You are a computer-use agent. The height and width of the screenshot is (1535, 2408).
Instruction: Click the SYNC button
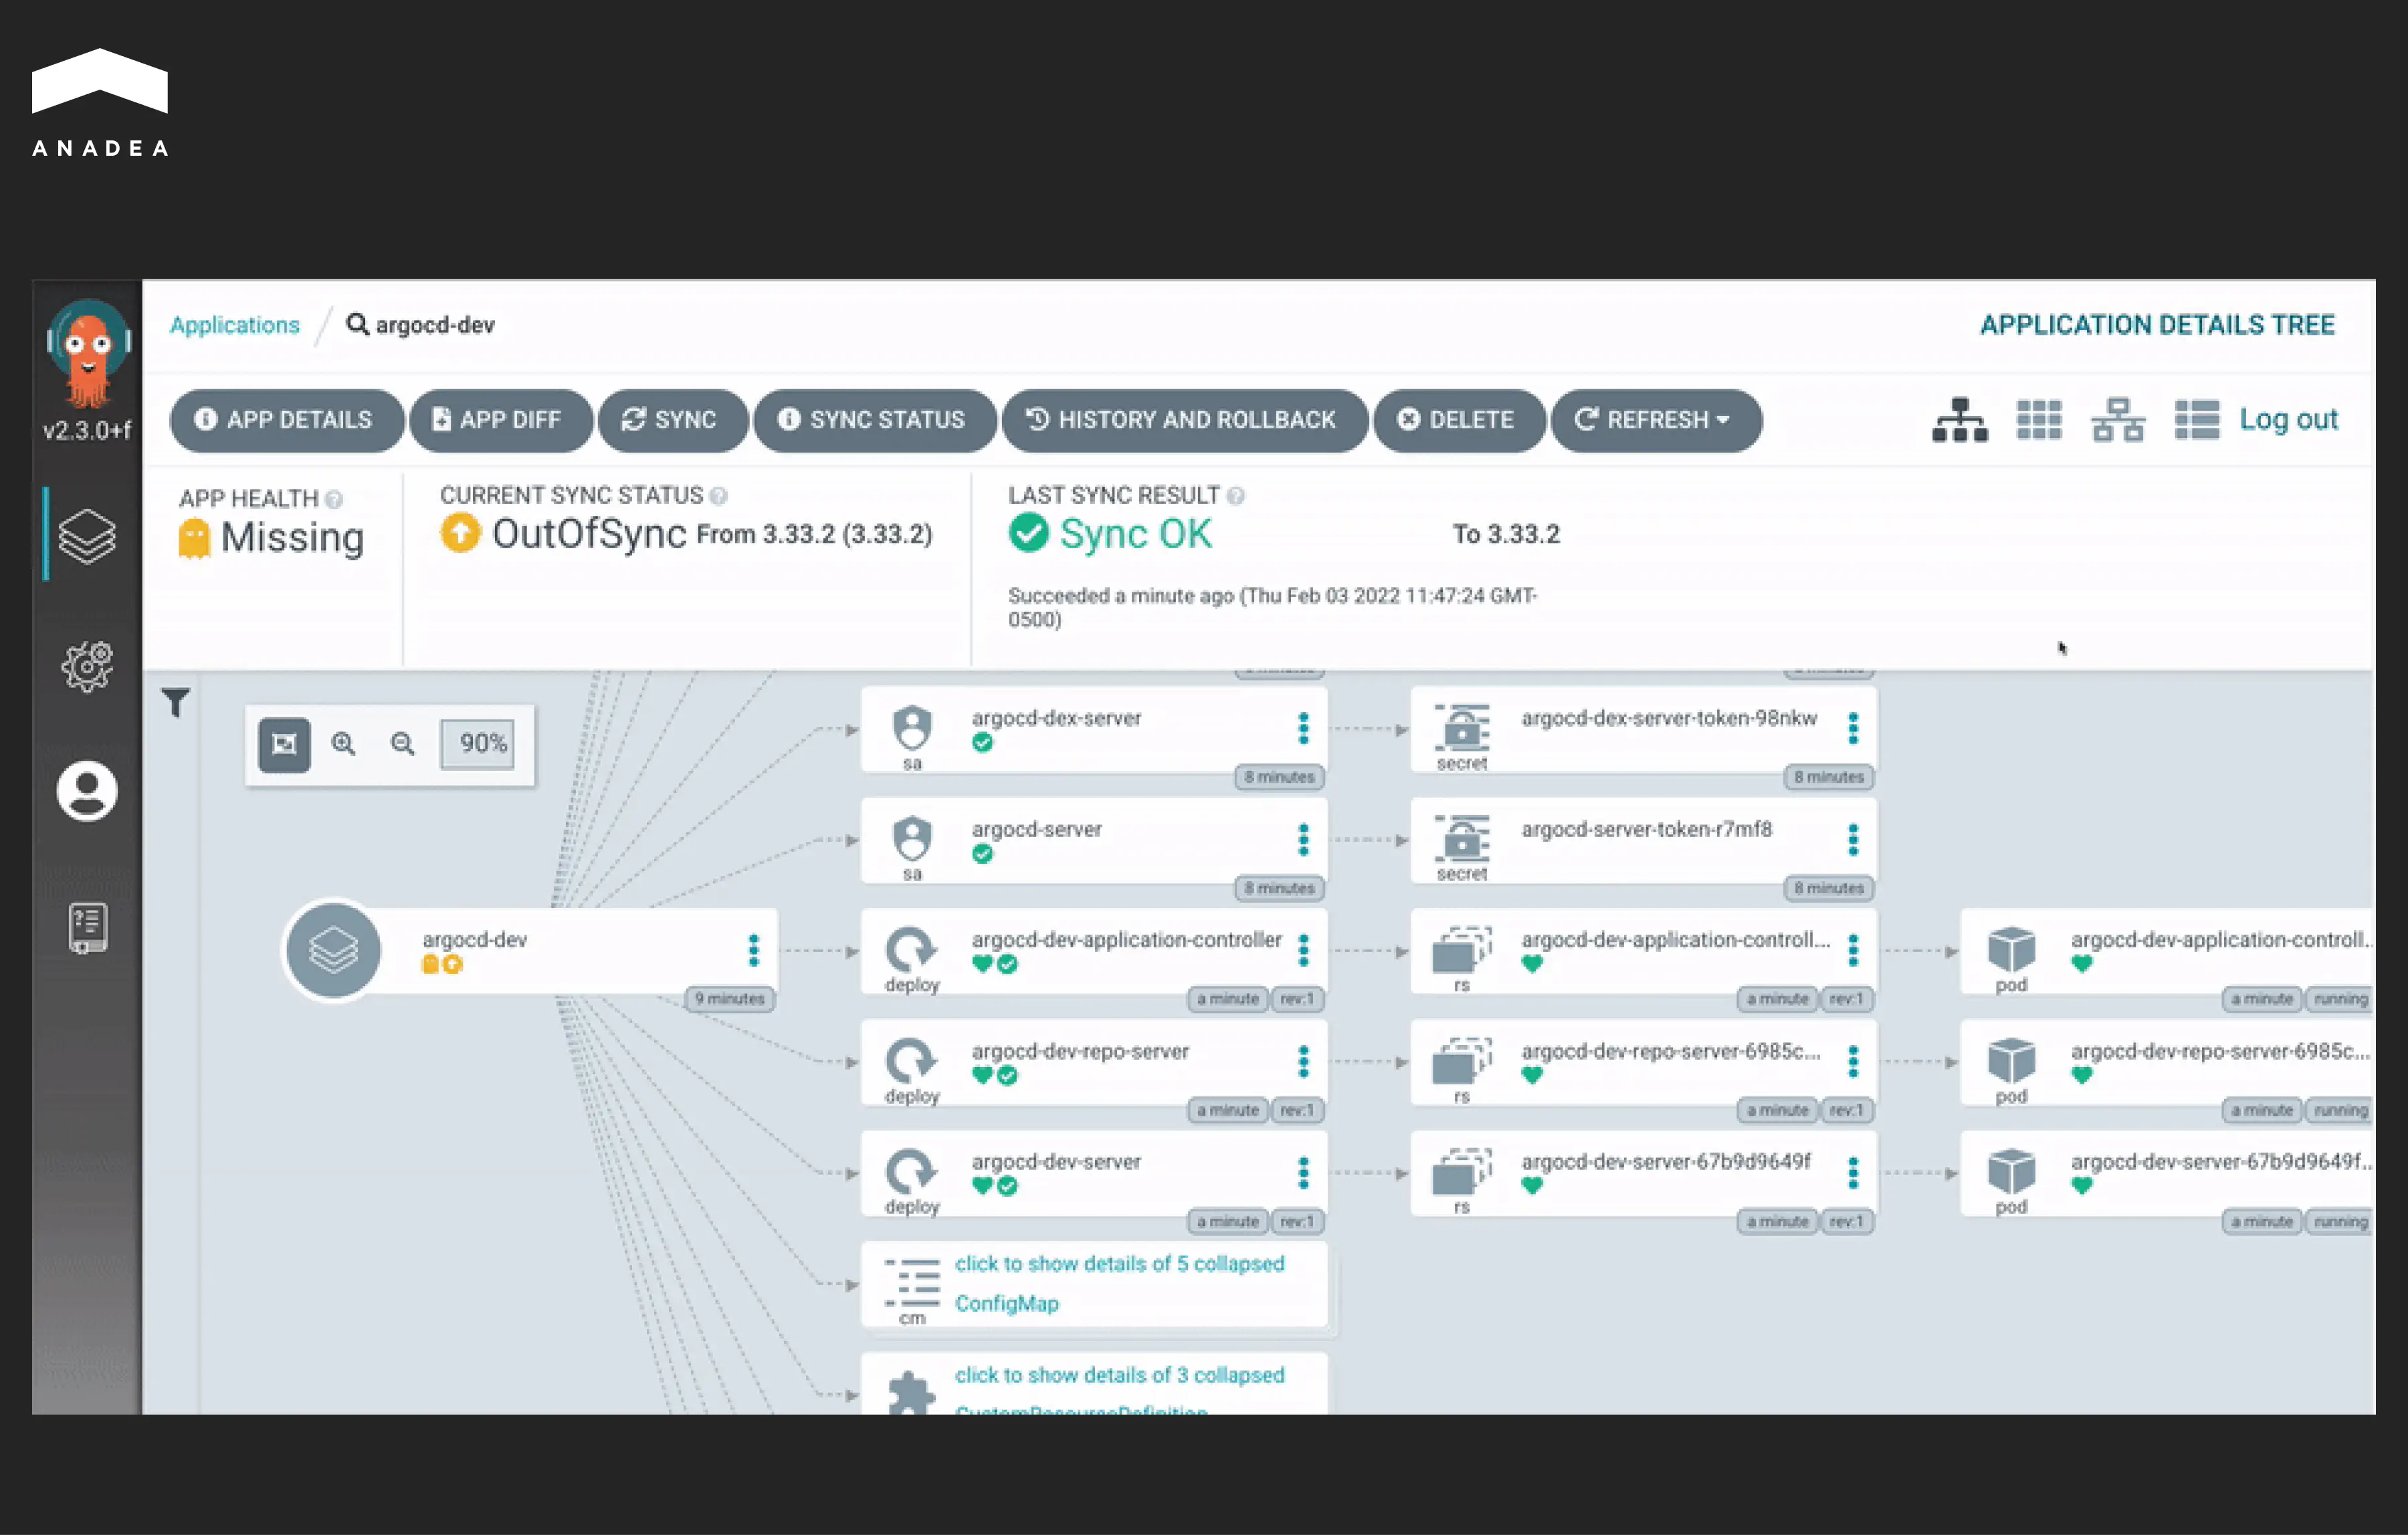coord(672,420)
